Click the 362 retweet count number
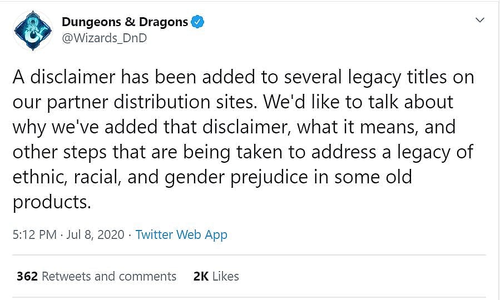Image resolution: width=500 pixels, height=300 pixels. (27, 276)
